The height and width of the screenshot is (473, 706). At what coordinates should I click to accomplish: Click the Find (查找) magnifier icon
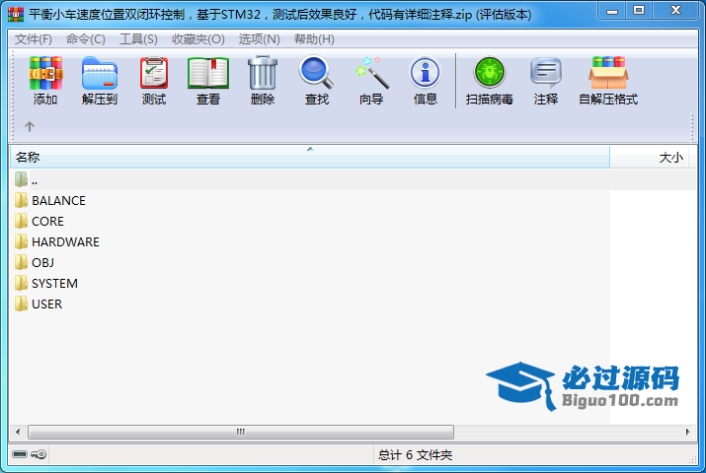pos(316,74)
